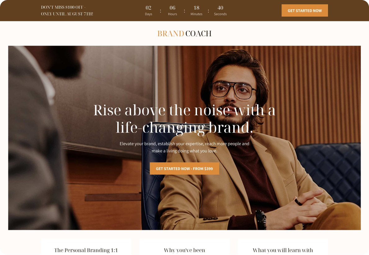Click the 'Elevate your brand' subheading text
This screenshot has height=255, width=369.
tap(184, 147)
